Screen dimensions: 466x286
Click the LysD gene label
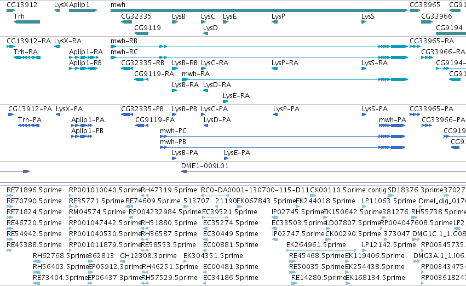210,27
